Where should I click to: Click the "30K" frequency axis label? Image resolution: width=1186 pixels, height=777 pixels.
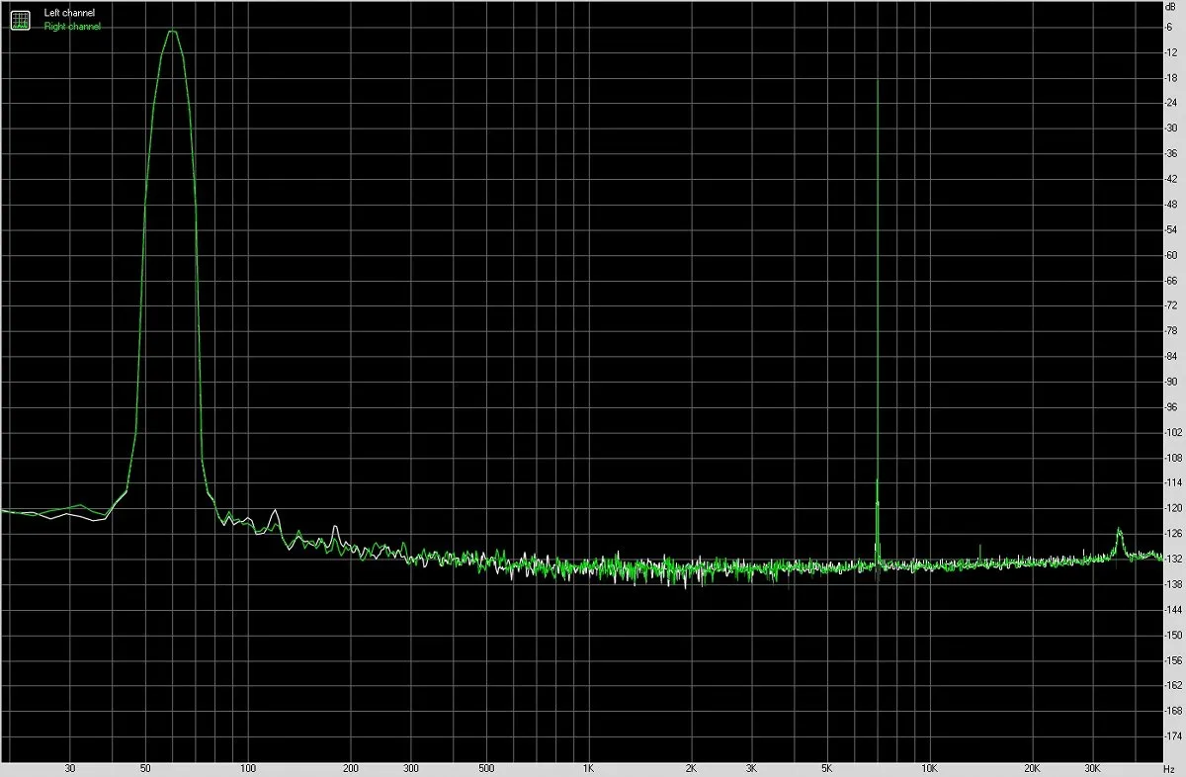[x=1093, y=767]
